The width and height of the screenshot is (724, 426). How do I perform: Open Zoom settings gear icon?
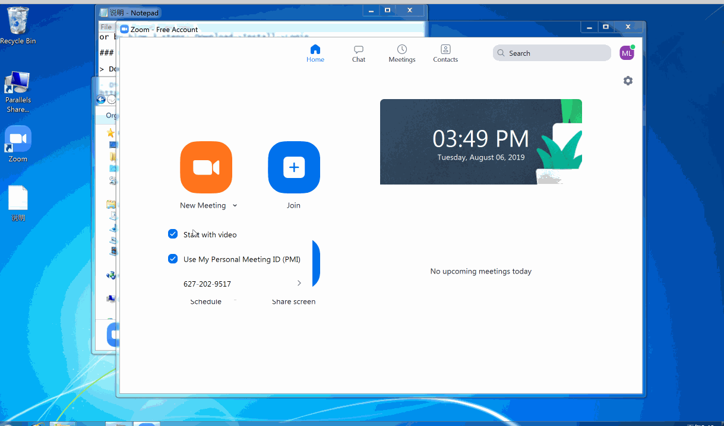[x=628, y=81]
